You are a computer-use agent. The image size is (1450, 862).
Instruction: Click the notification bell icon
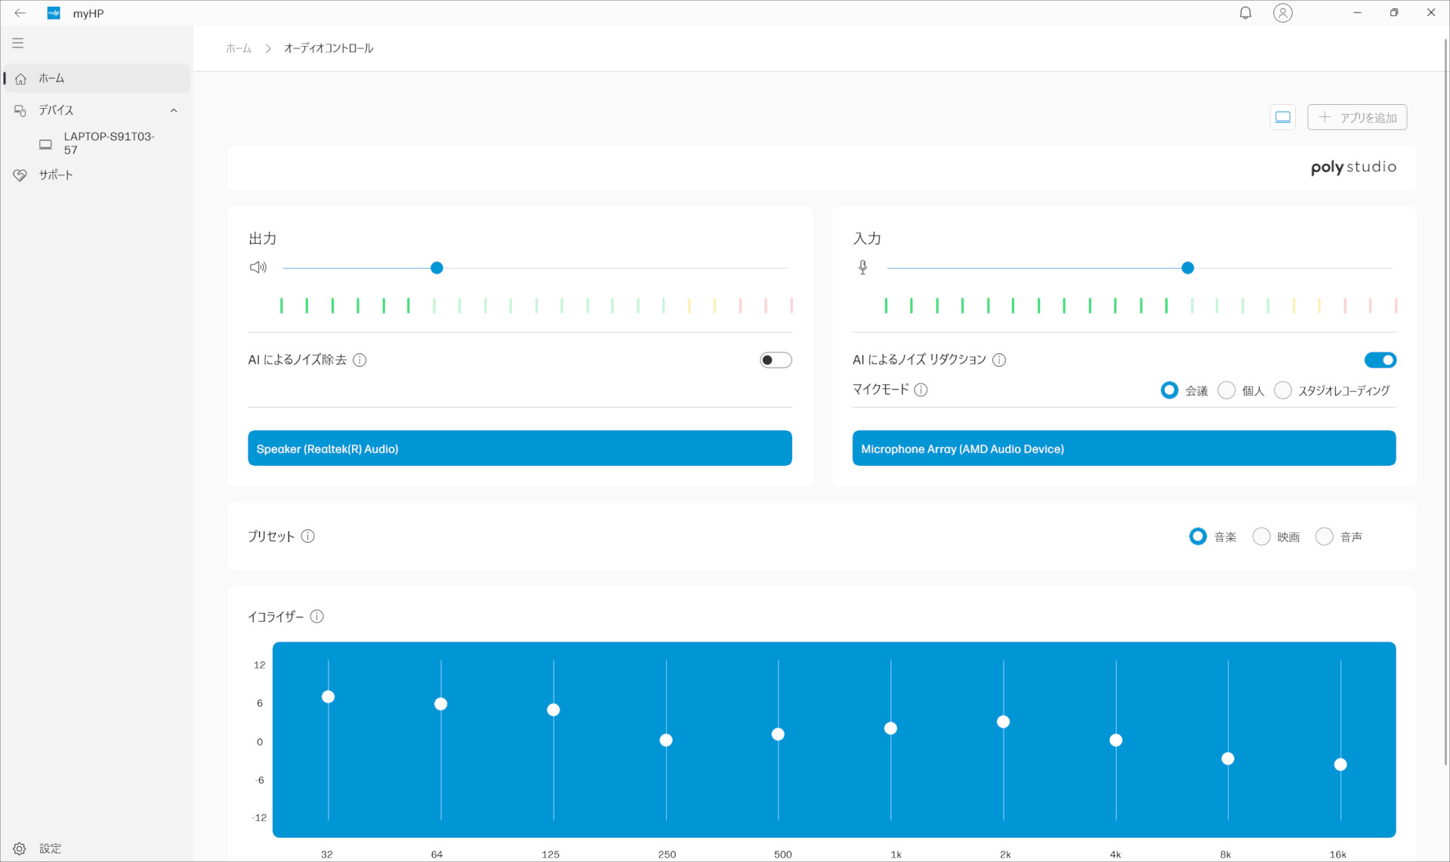coord(1245,13)
